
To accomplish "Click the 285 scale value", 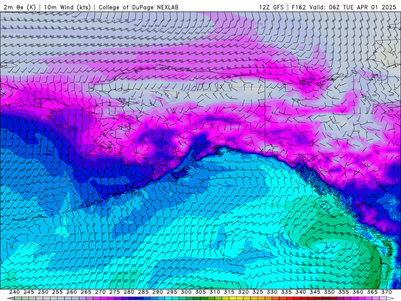I will (x=143, y=292).
